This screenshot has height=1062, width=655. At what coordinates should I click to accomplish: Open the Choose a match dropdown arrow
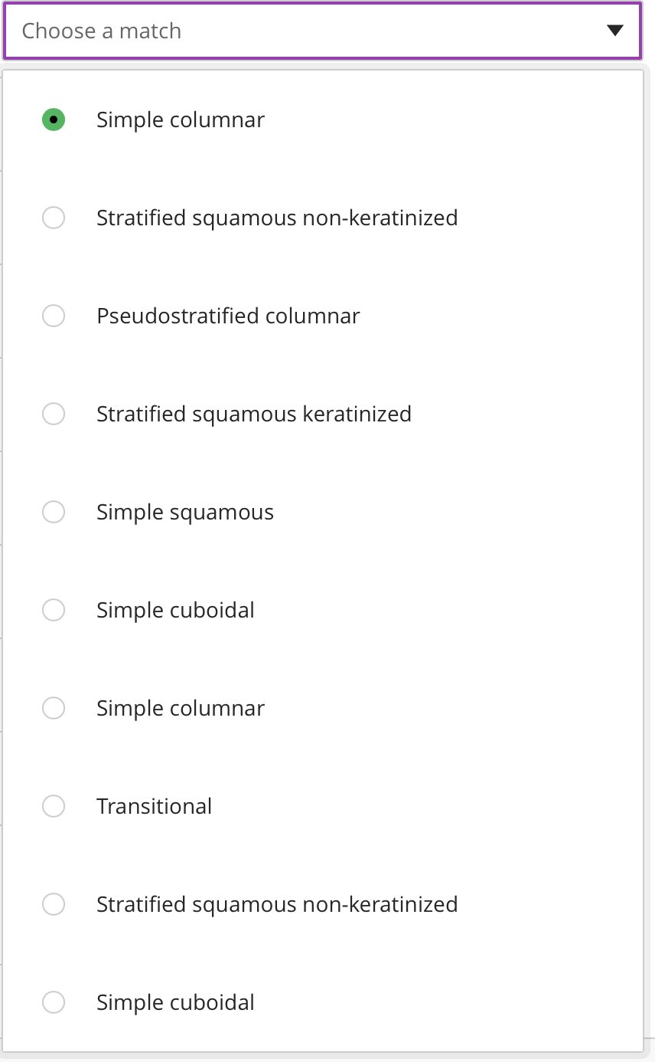[x=614, y=31]
